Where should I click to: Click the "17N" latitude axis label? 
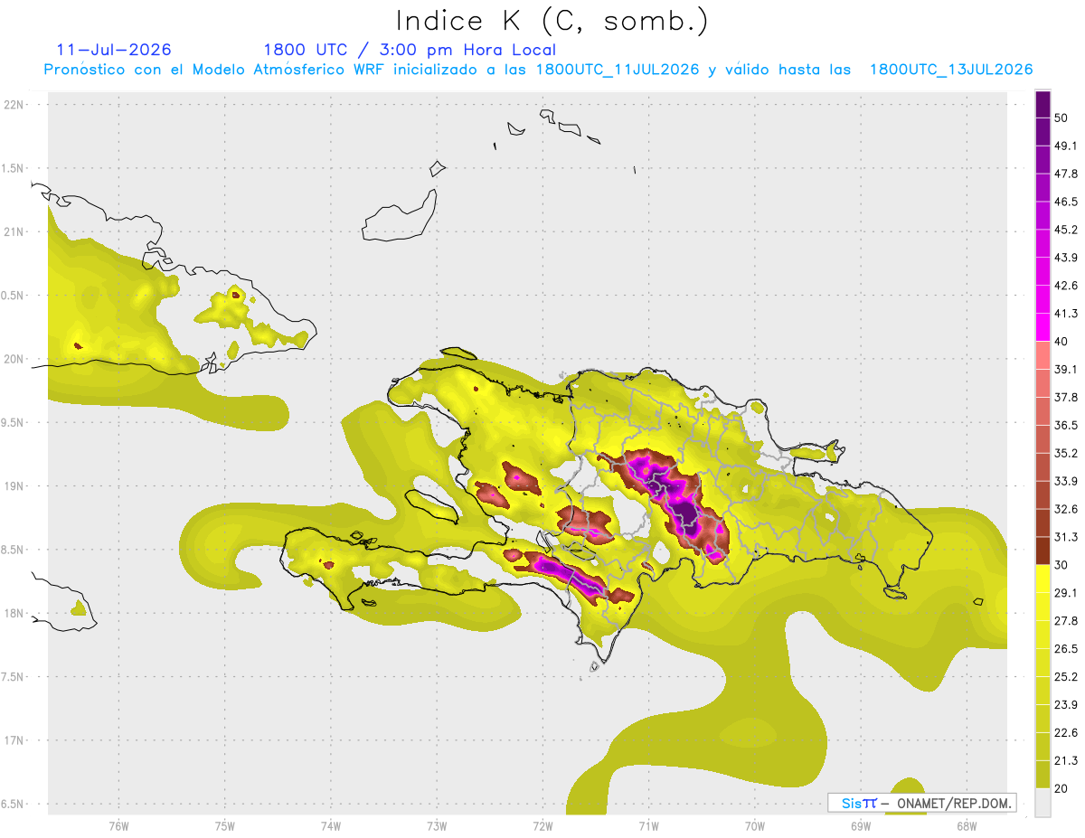click(15, 741)
